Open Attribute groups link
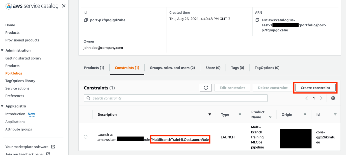The width and height of the screenshot is (346, 155). pos(19,129)
